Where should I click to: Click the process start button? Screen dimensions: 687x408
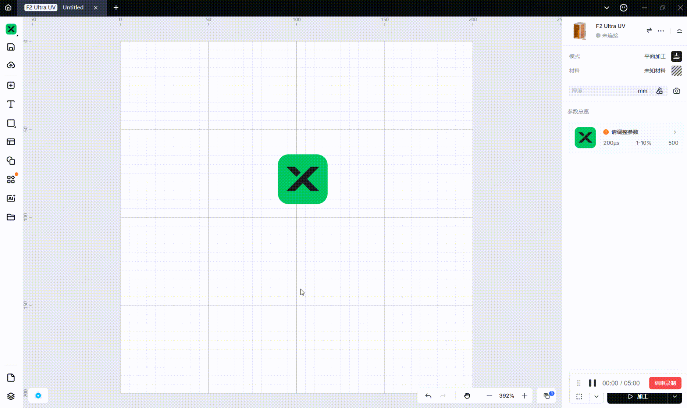pyautogui.click(x=637, y=397)
